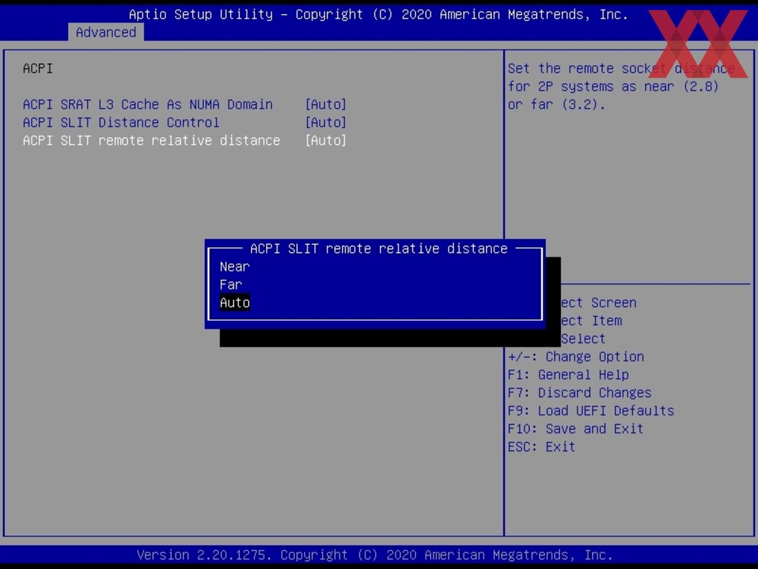
Task: Click the F9: Load UEFI Defaults hint
Action: 591,411
